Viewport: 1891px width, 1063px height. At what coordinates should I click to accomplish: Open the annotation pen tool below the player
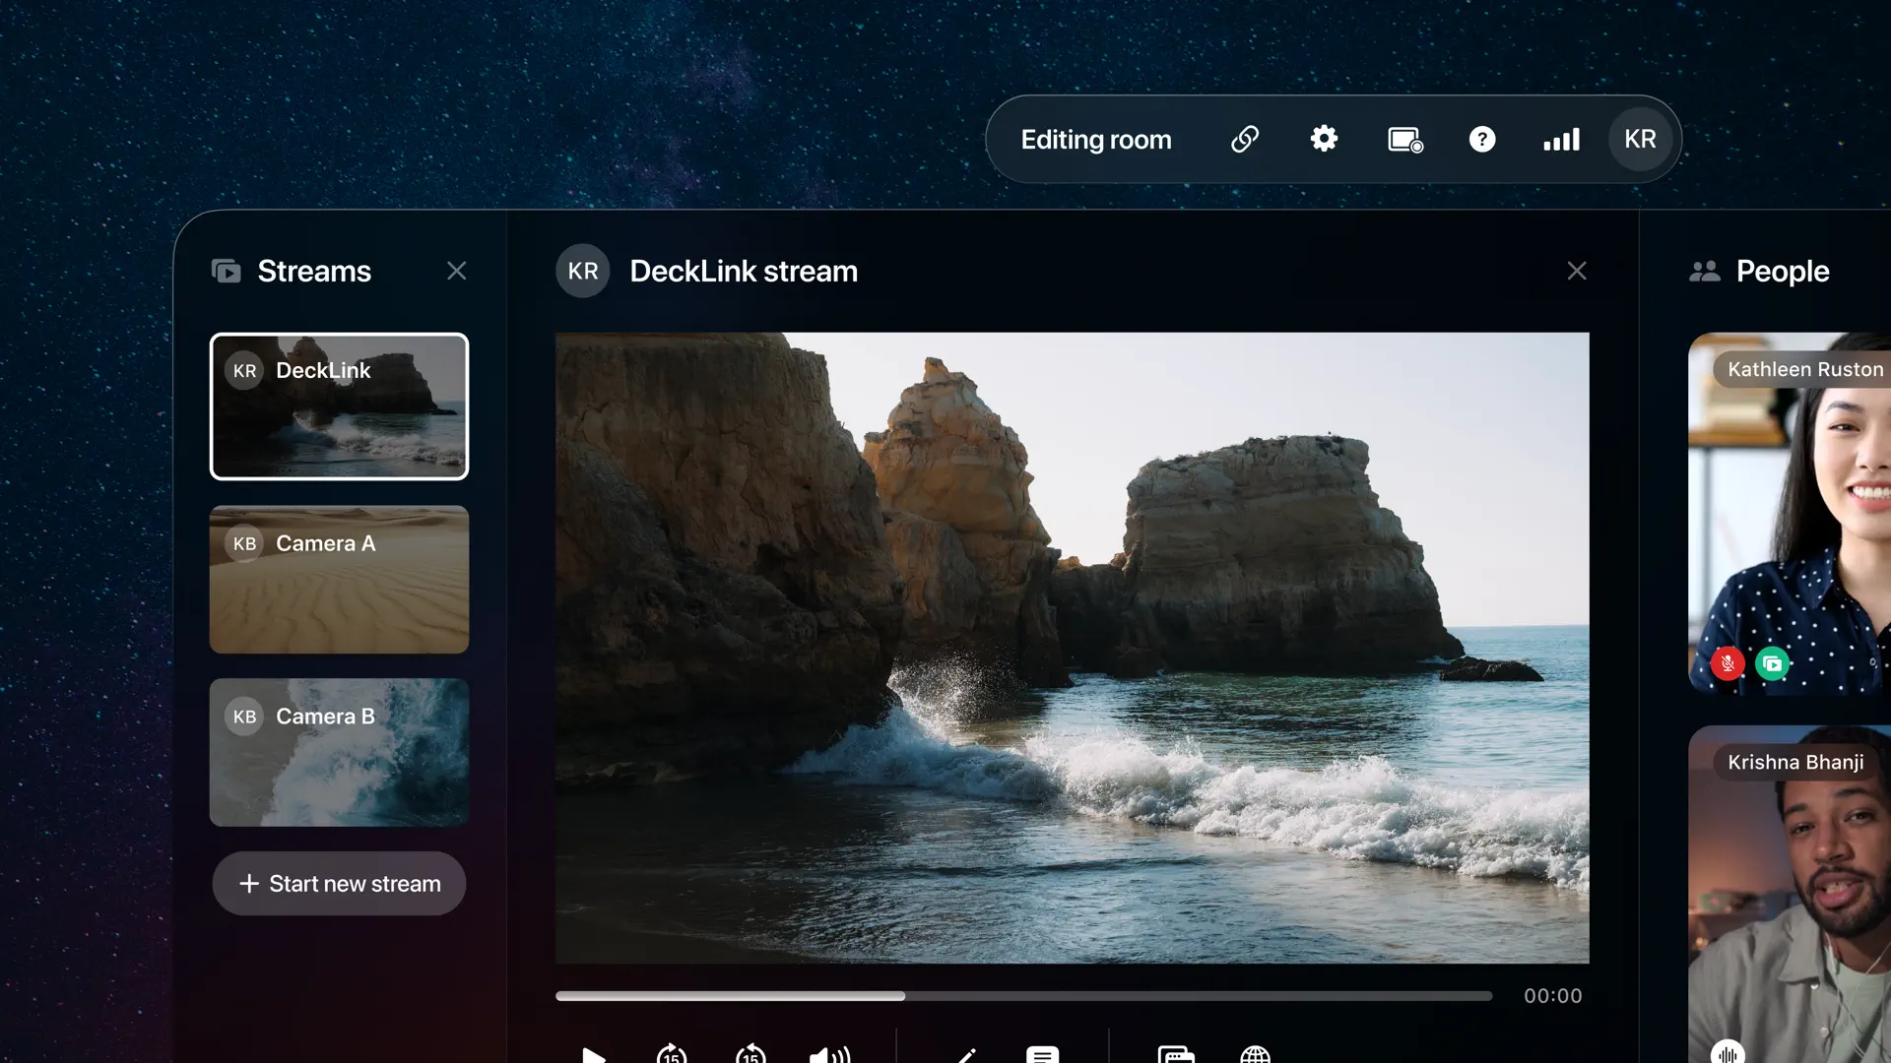pos(965,1055)
